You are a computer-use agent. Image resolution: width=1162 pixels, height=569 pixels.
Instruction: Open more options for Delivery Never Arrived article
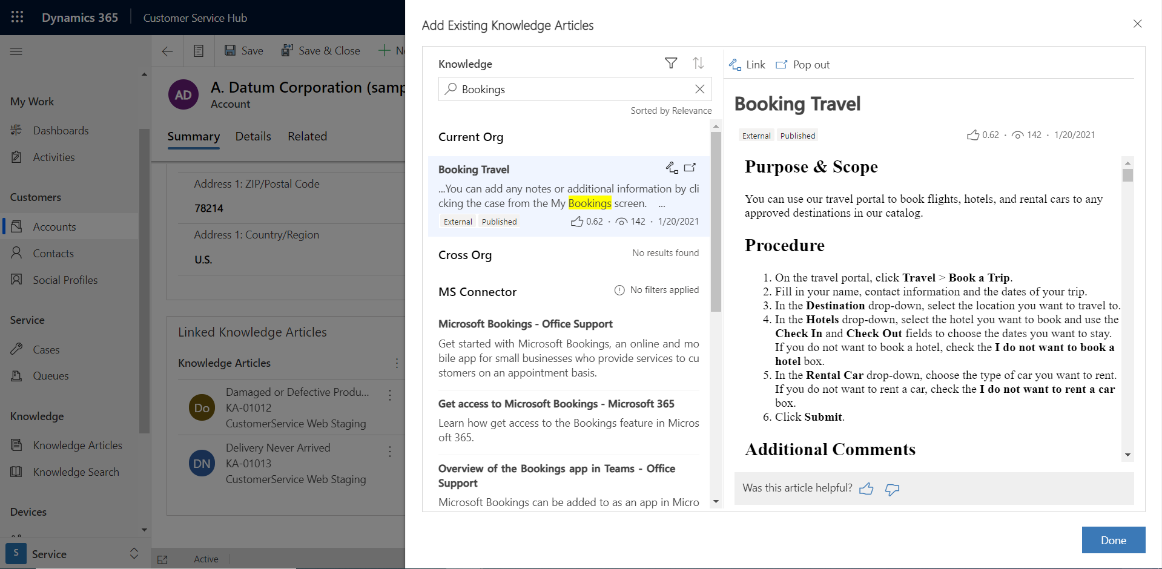click(x=390, y=451)
